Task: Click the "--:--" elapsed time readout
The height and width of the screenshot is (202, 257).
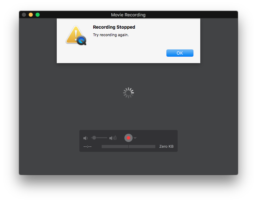Action: click(x=87, y=146)
